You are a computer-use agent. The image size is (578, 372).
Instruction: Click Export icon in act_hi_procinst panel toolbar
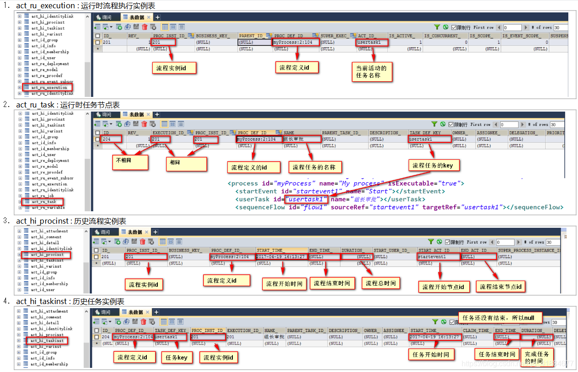pyautogui.click(x=97, y=242)
